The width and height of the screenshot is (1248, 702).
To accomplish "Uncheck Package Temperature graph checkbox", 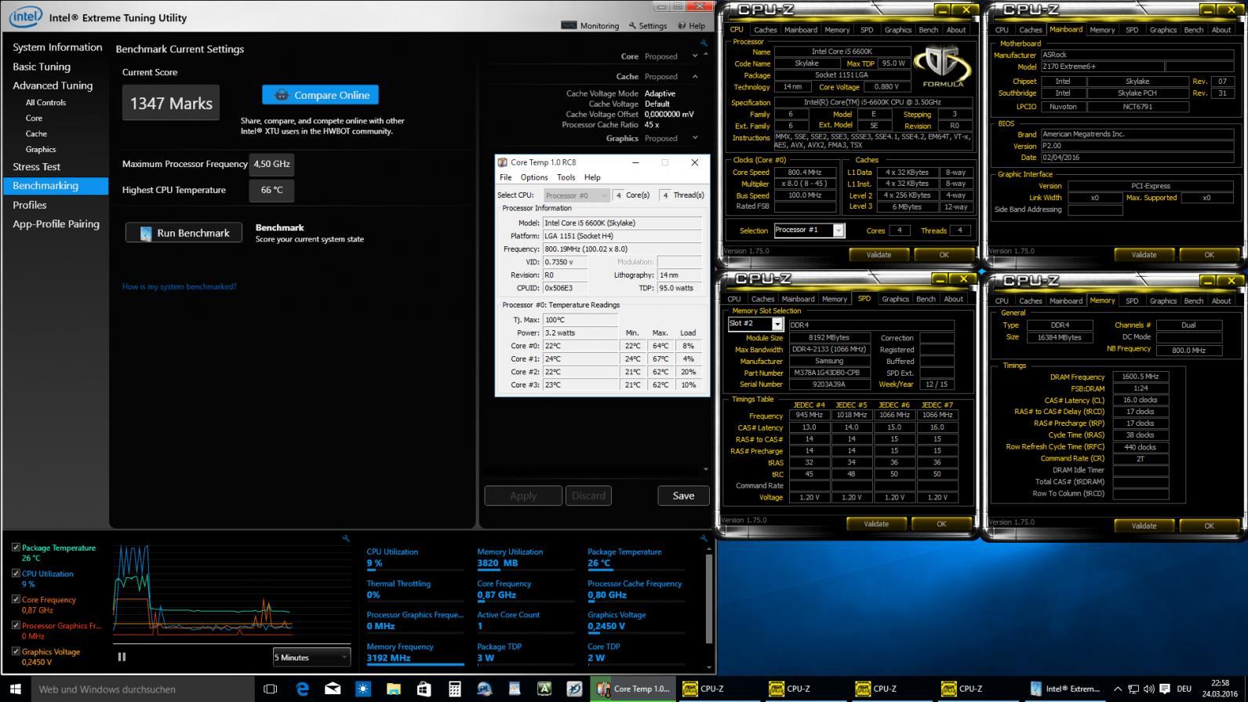I will coord(16,547).
